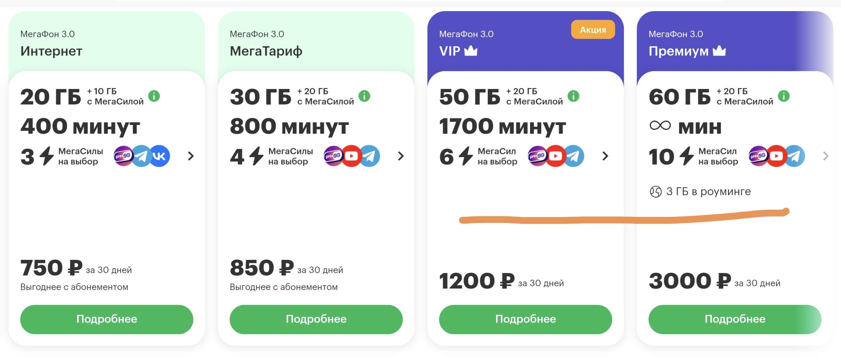The width and height of the screenshot is (841, 357).
Task: Click pre-5G icon in Премиум plan
Action: tap(758, 156)
